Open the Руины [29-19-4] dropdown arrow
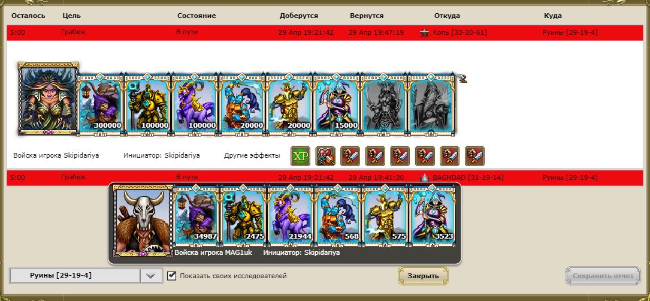The height and width of the screenshot is (301, 650). [151, 276]
